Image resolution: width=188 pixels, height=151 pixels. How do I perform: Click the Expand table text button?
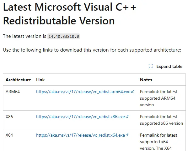[169, 66]
